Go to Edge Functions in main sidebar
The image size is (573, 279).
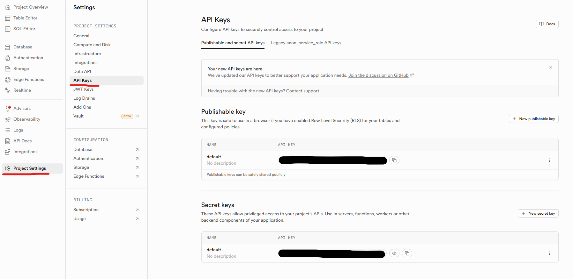pos(29,79)
